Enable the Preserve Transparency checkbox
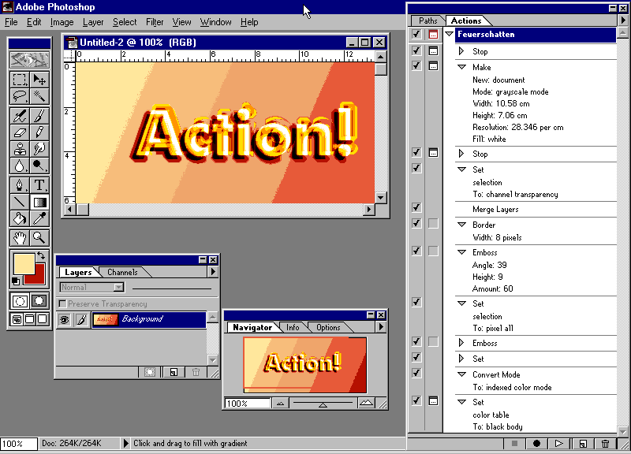The image size is (631, 454). click(62, 303)
